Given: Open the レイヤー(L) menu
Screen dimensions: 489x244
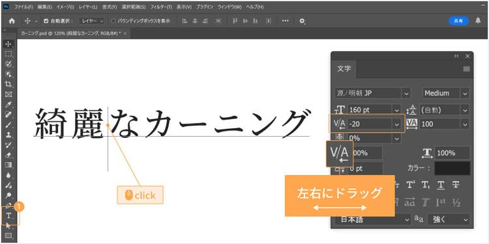Looking at the screenshot, I should 88,7.
